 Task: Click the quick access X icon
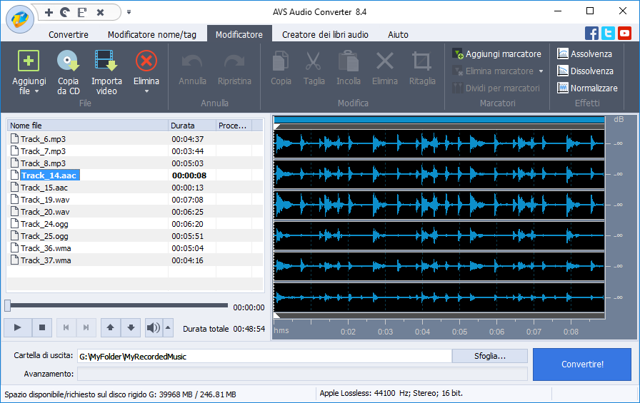click(x=100, y=12)
